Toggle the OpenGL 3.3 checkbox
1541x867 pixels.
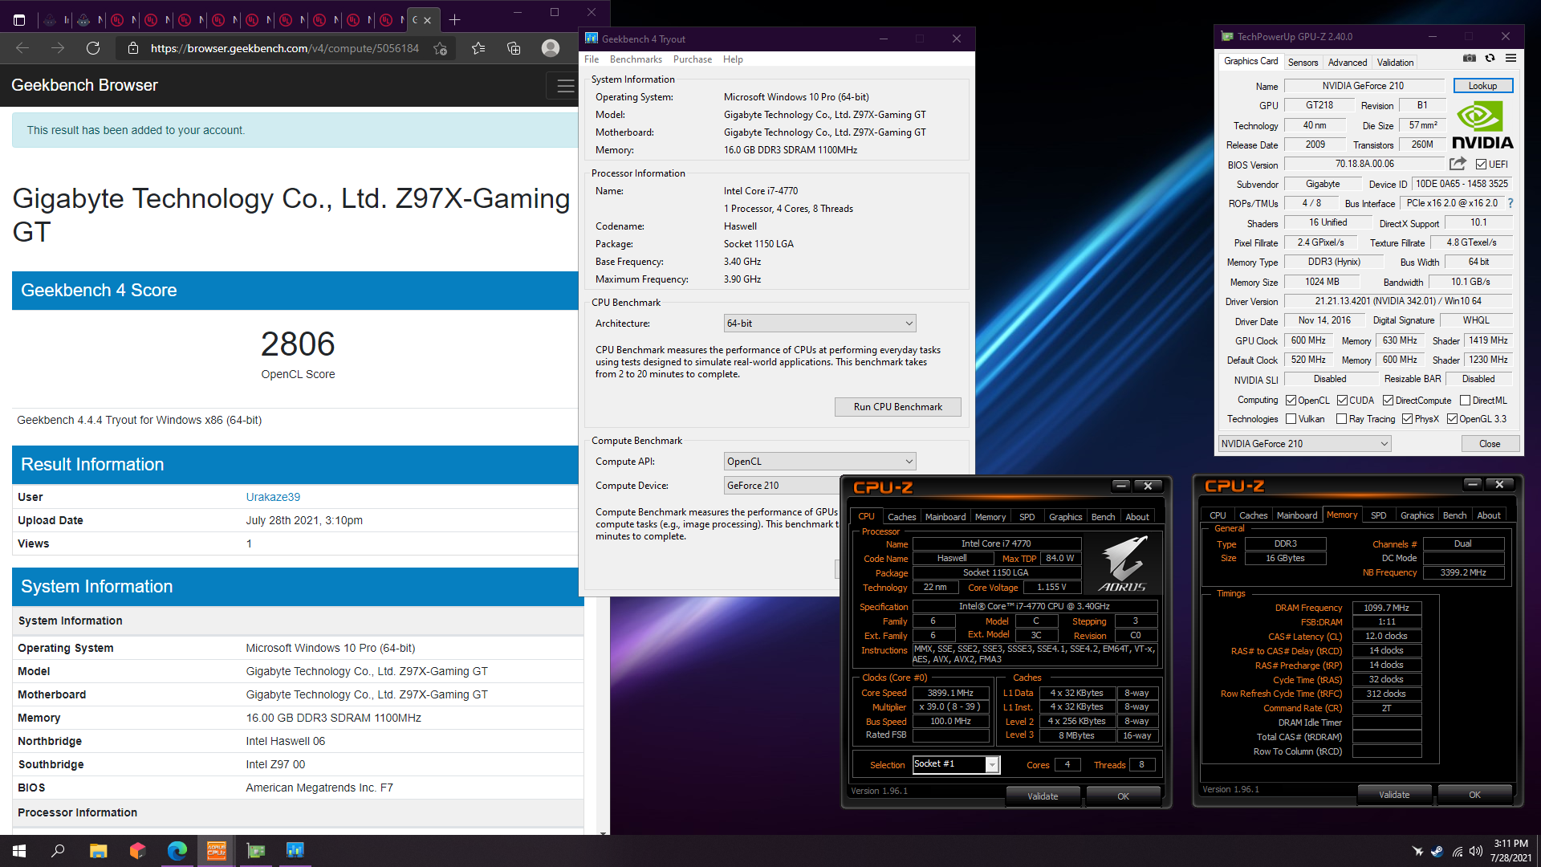1452,419
